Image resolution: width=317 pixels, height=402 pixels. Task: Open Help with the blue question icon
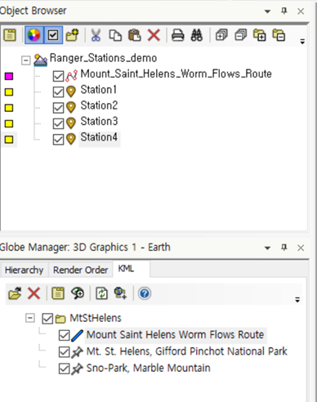pos(145,293)
